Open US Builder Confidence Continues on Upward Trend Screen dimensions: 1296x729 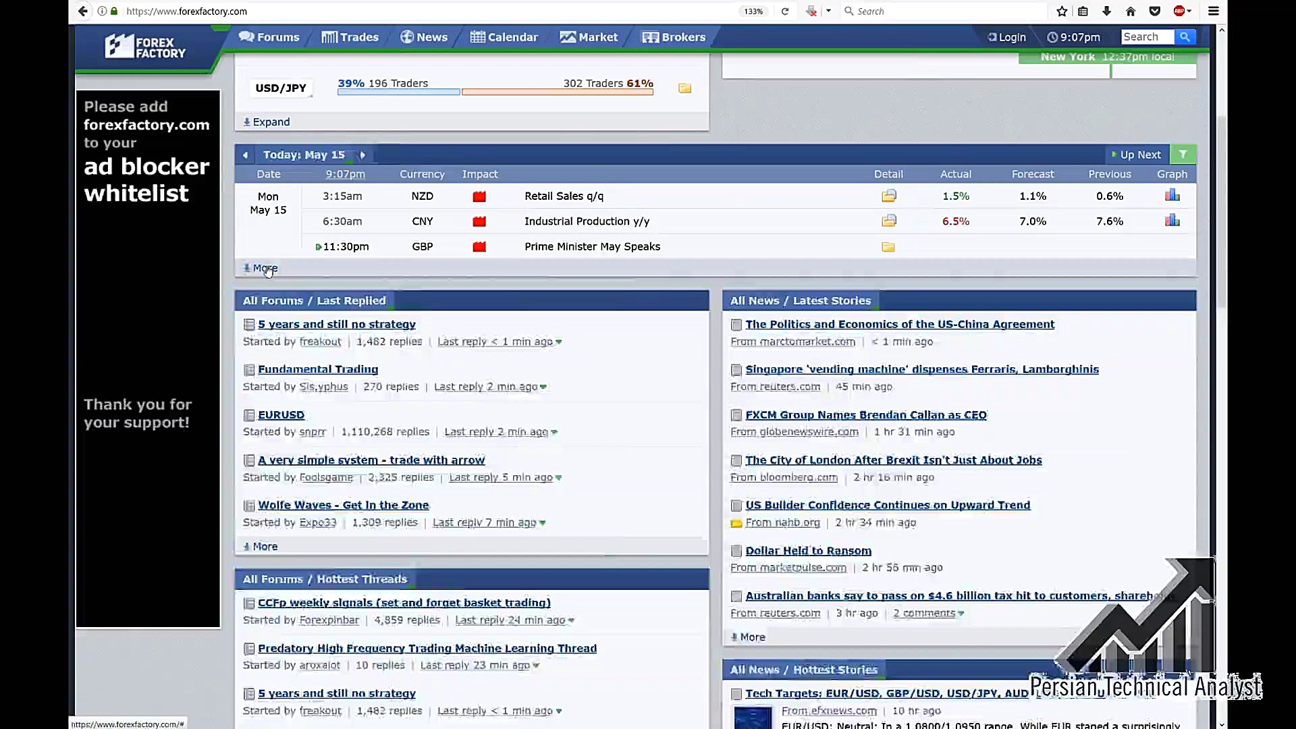[888, 506]
